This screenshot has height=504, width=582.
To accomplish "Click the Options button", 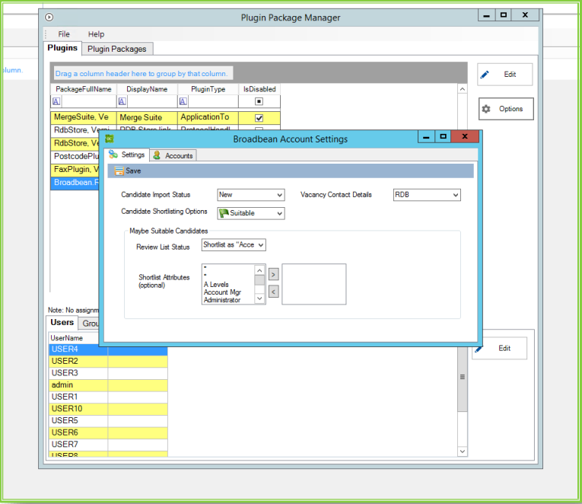I will 506,109.
